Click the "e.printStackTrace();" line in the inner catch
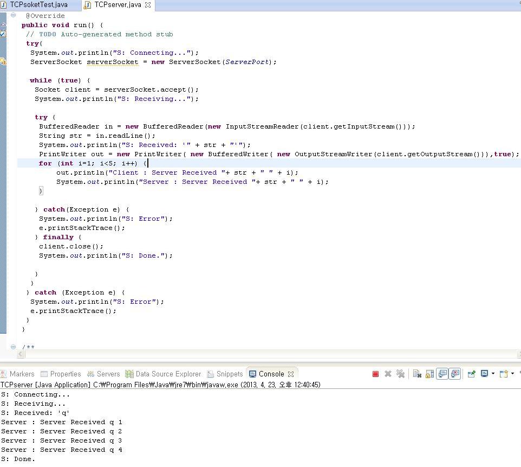 pos(82,228)
